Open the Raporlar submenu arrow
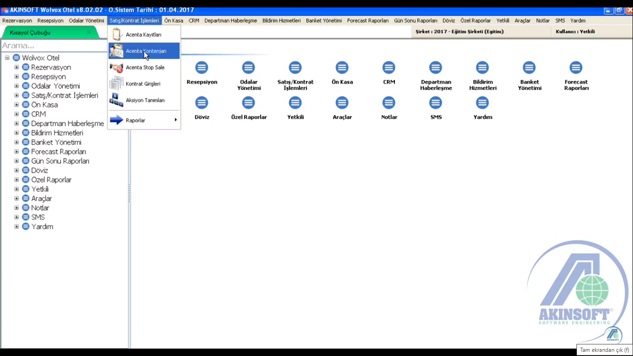633x356 pixels. point(176,120)
